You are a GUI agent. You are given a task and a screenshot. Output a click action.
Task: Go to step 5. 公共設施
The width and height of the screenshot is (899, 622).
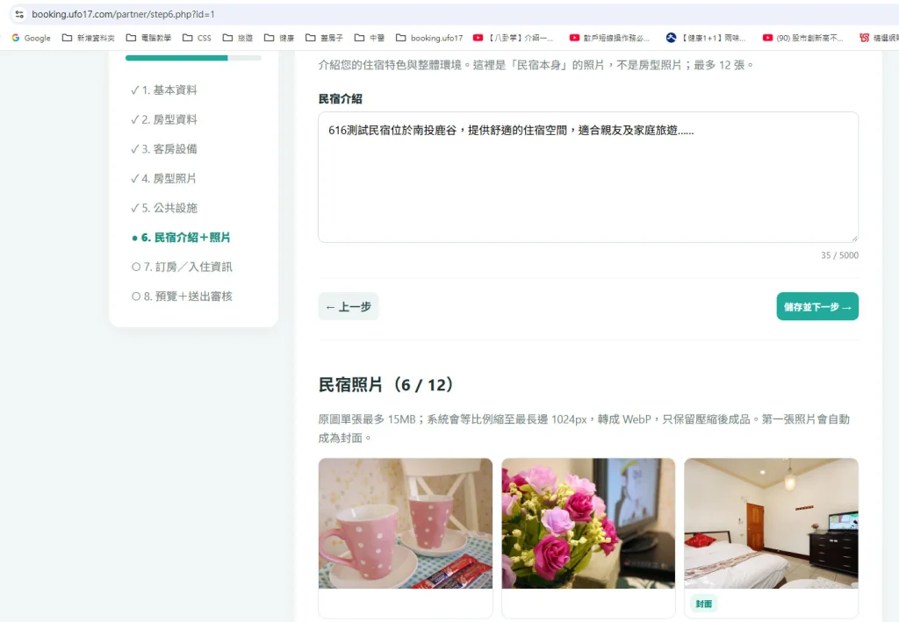pyautogui.click(x=164, y=208)
